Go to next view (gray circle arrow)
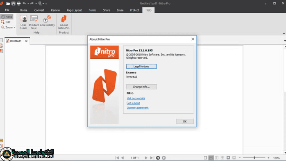Screen dimensions: 286x161 click(x=164, y=158)
